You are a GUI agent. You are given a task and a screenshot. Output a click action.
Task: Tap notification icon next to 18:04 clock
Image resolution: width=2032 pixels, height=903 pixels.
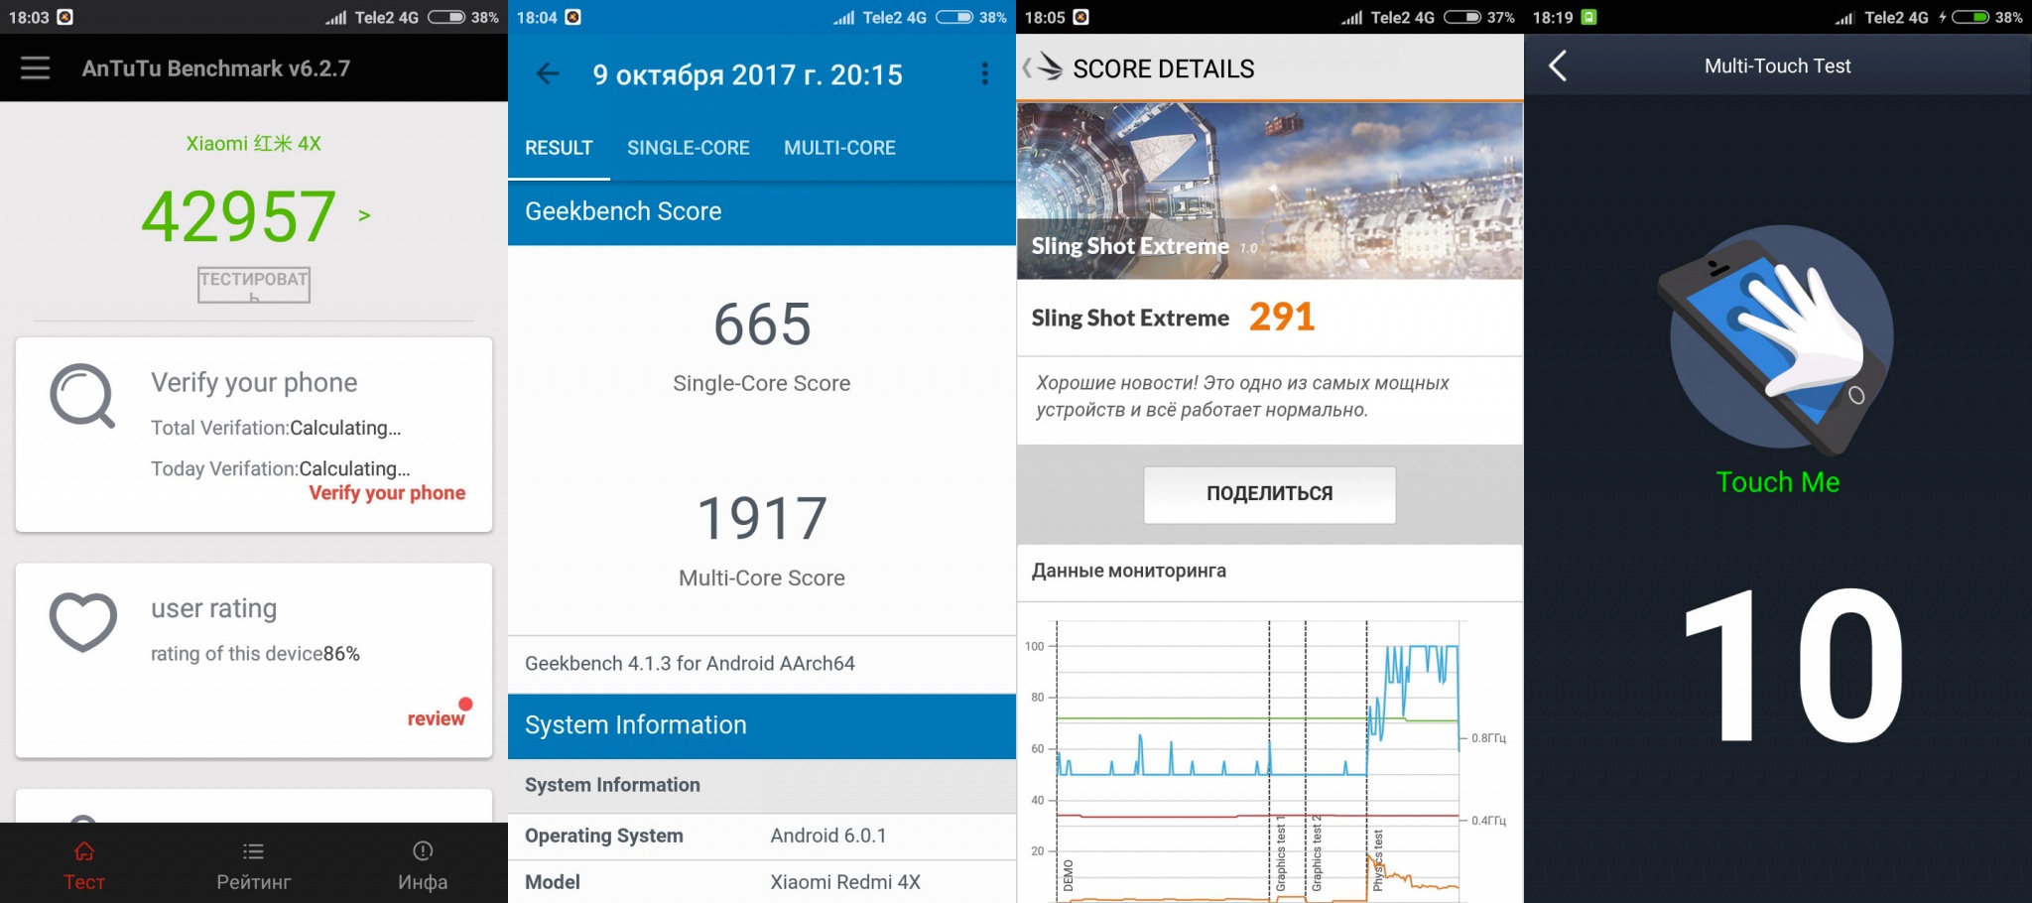coord(572,17)
